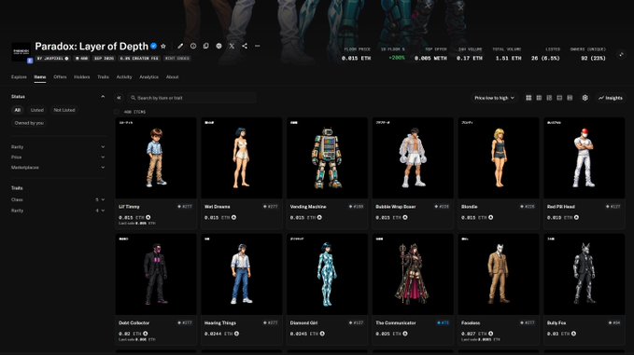This screenshot has width=634, height=355.
Task: Click the marketplace icon next to Vending Machine price
Action: pyautogui.click(x=319, y=217)
